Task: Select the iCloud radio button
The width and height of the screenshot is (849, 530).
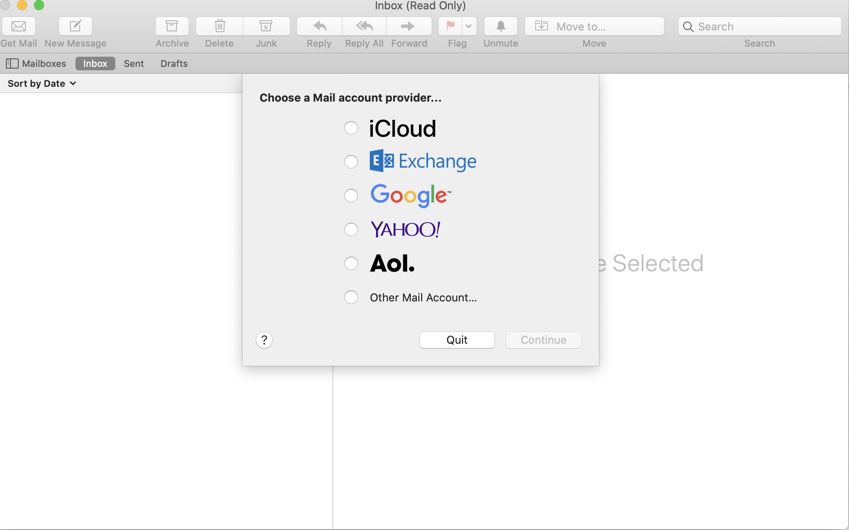Action: point(351,128)
